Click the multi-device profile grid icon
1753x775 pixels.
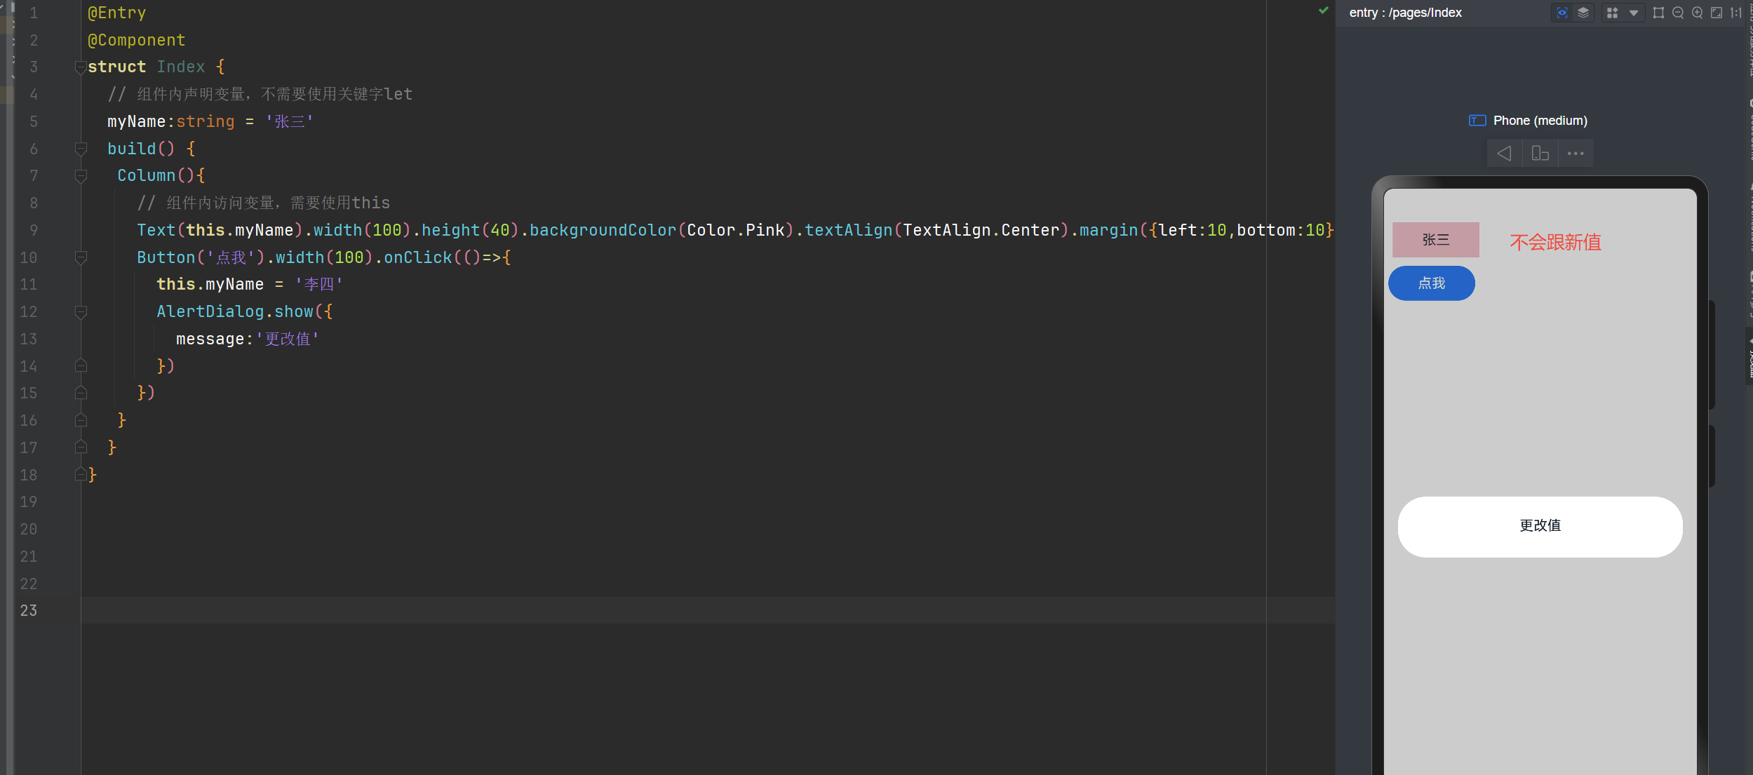(1612, 13)
